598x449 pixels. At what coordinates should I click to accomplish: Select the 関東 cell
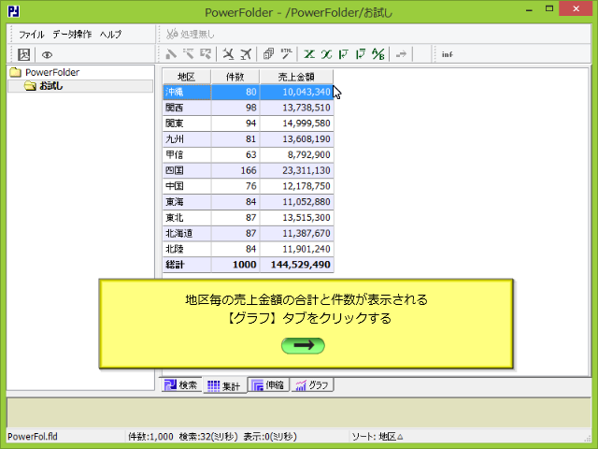[187, 123]
